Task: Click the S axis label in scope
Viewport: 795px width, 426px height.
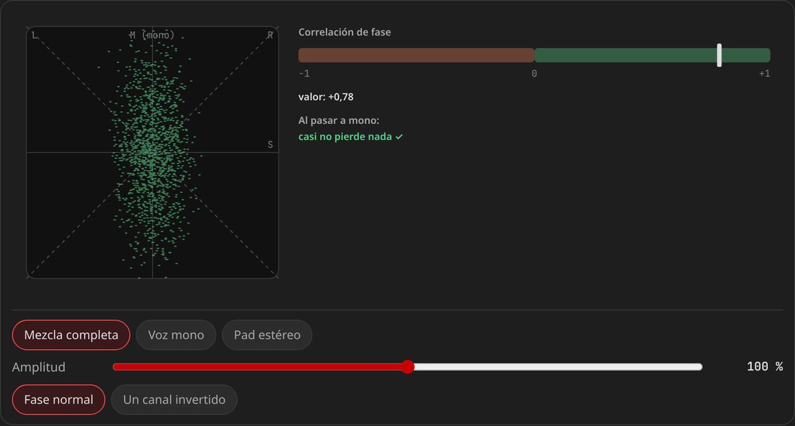Action: 270,144
